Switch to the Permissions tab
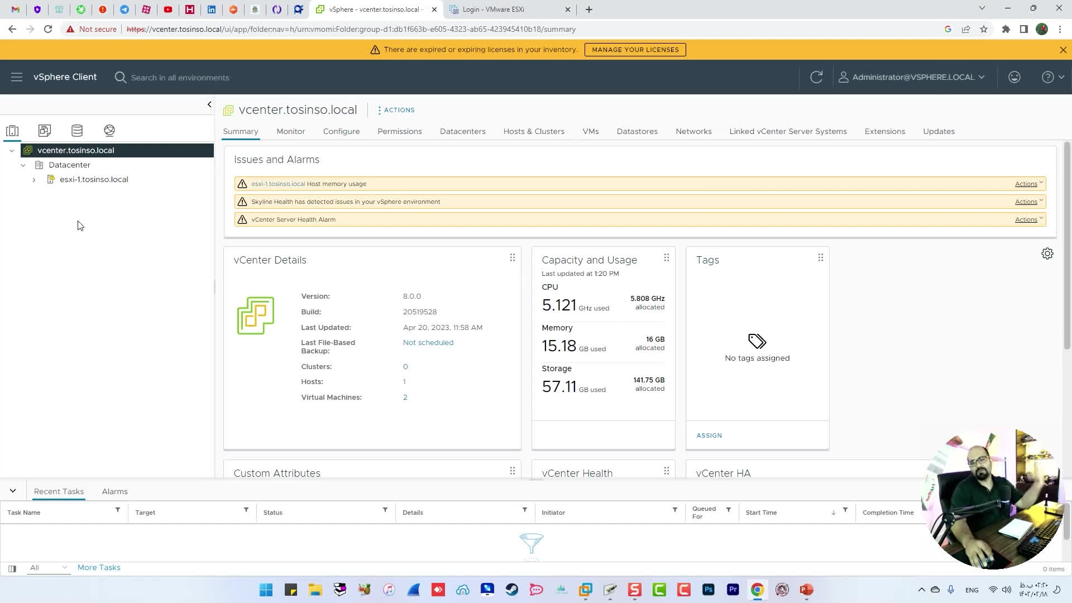1072x603 pixels. click(399, 131)
